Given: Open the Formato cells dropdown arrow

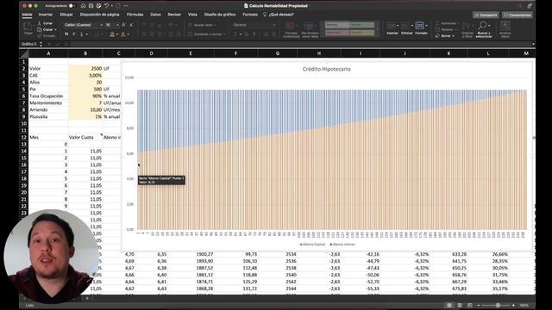Looking at the screenshot, I should pyautogui.click(x=426, y=25).
